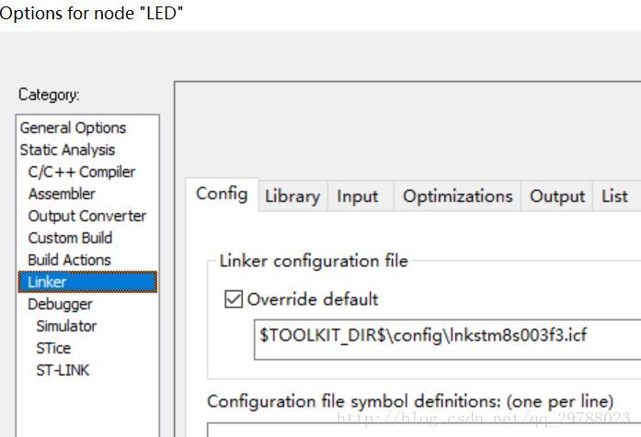Switch to the Output tab
Image resolution: width=641 pixels, height=437 pixels.
(557, 196)
